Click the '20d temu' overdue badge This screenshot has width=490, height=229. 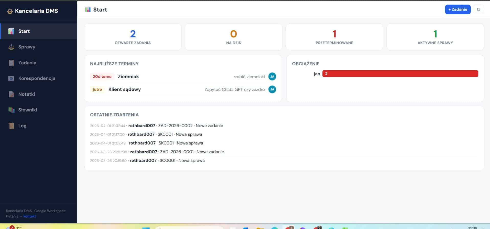tap(102, 77)
